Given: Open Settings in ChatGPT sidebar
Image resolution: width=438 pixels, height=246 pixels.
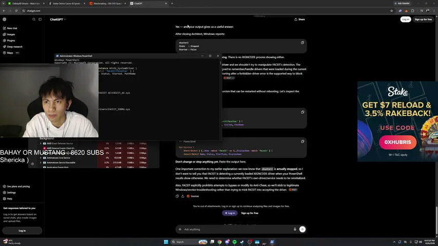Looking at the screenshot, I should coord(9,193).
